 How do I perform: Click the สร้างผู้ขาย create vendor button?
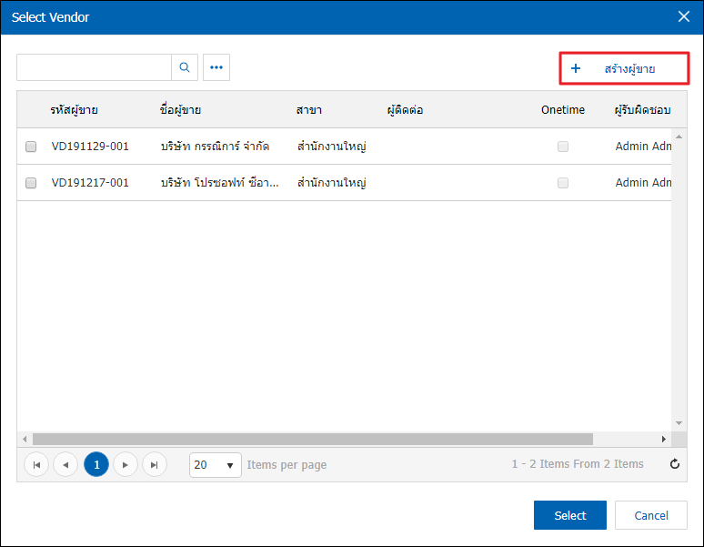coord(624,68)
